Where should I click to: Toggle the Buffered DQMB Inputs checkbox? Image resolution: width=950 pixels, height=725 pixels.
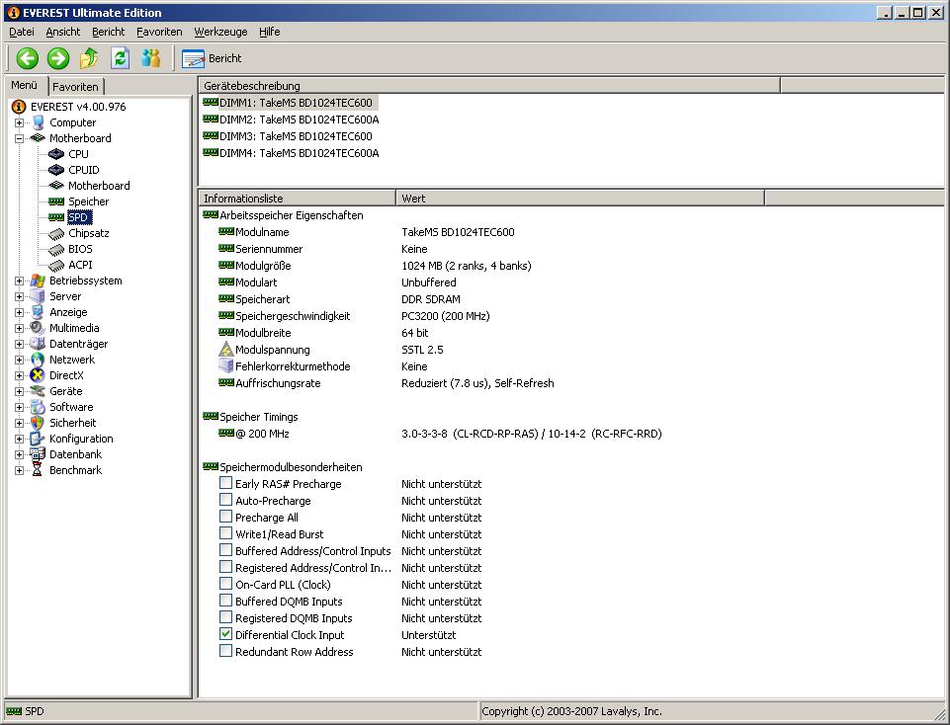coord(226,601)
